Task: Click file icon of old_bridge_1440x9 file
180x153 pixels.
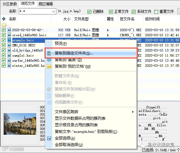Action: click(9, 50)
